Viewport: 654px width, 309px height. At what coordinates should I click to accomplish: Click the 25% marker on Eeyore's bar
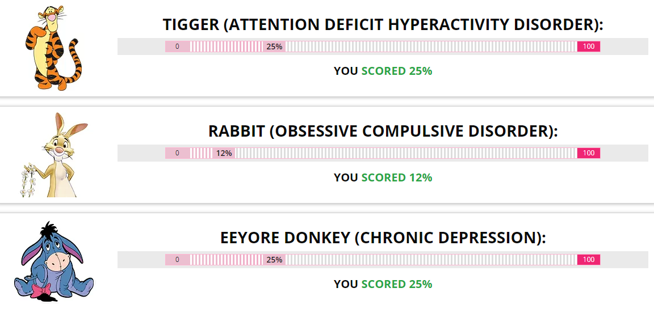[x=274, y=260]
